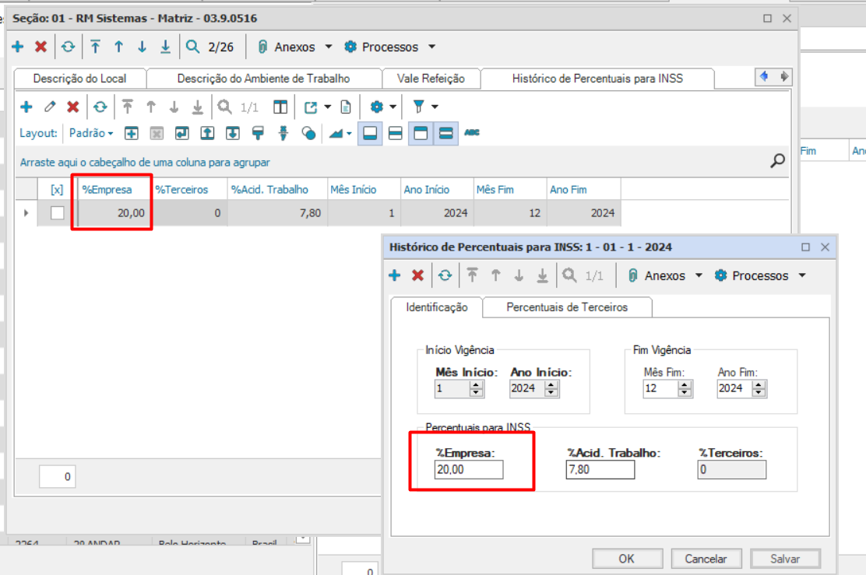Click the overlapping circles icon in layout bar
The height and width of the screenshot is (575, 866).
pos(308,133)
